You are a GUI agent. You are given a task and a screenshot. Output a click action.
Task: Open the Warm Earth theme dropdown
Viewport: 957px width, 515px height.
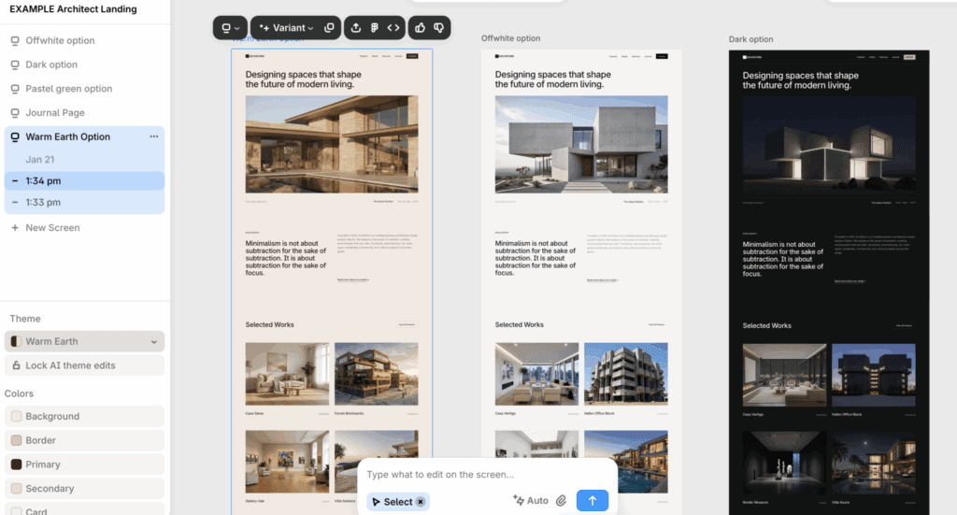coord(84,341)
